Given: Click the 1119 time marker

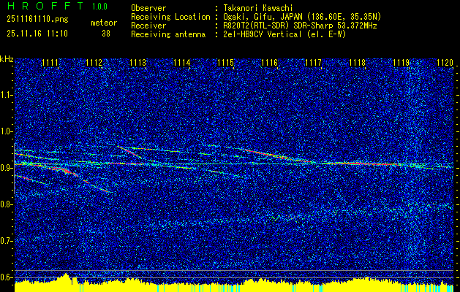Looking at the screenshot, I should [x=401, y=62].
